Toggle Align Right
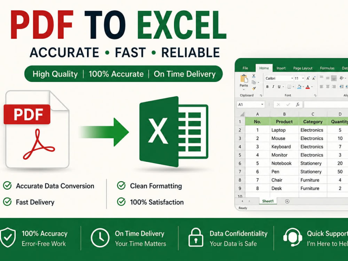Screen dimensions: 348x261 pyautogui.click(x=334, y=87)
